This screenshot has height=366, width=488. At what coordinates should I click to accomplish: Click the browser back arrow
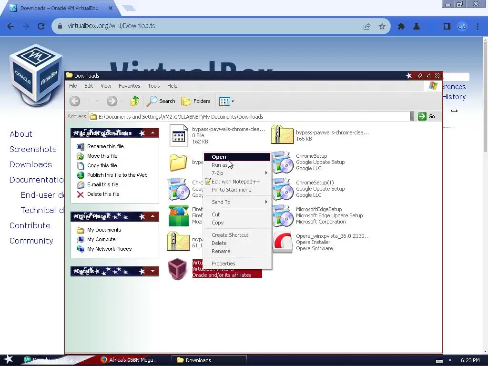(10, 26)
